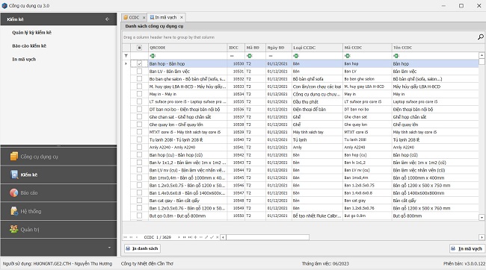Open the Báo cáo pie chart icon
Viewport: 486px width, 270px height.
point(14,192)
